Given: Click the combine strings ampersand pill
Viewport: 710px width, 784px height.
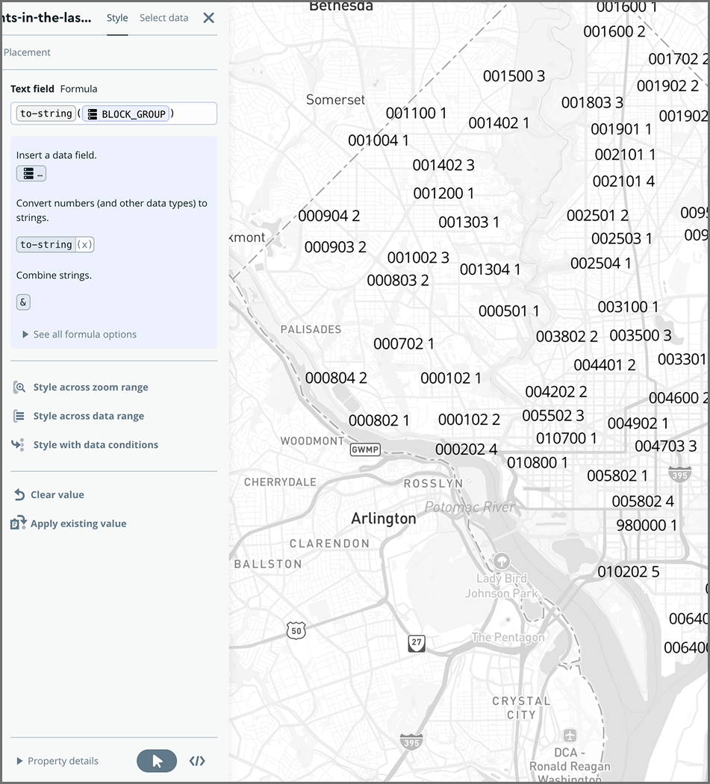Looking at the screenshot, I should click(22, 302).
